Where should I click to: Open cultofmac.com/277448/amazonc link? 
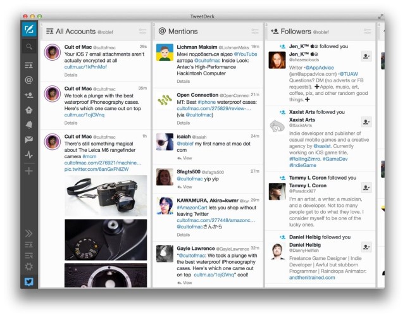coord(216,220)
